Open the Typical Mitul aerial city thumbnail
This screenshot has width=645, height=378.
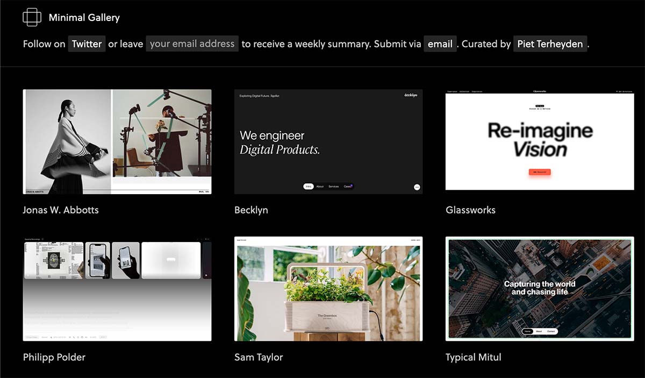[540, 289]
